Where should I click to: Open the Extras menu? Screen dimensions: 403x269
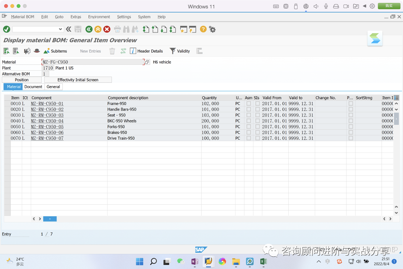(76, 17)
